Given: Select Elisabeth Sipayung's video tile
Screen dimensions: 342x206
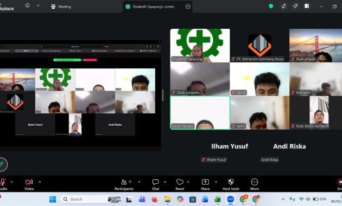Looking at the screenshot, I should pyautogui.click(x=200, y=46).
